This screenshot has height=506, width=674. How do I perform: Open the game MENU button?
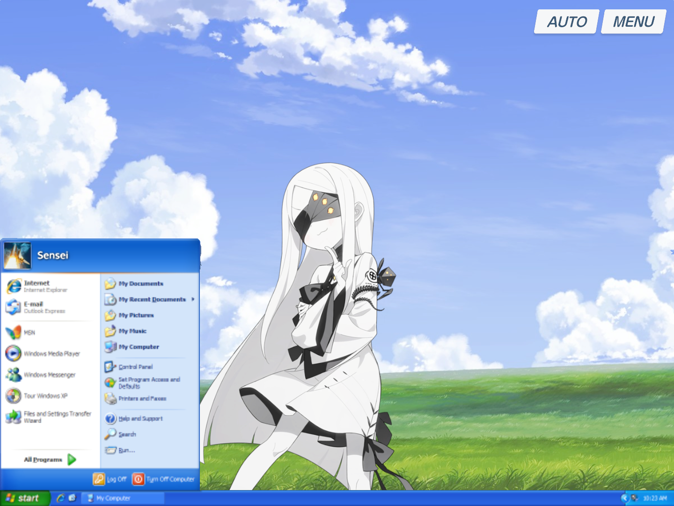tap(633, 22)
